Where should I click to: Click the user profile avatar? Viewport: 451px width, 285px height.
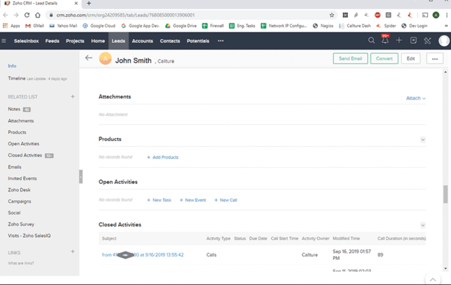tap(443, 40)
